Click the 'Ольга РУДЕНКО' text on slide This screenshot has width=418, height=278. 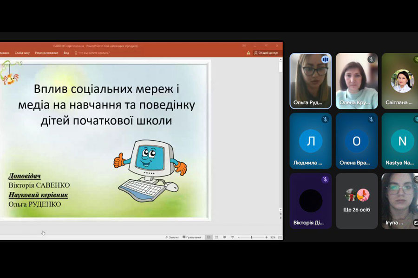pyautogui.click(x=35, y=204)
